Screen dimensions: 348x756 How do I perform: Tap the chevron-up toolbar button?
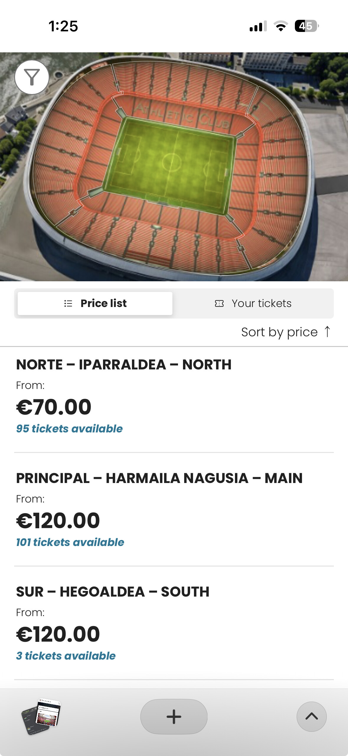(311, 716)
